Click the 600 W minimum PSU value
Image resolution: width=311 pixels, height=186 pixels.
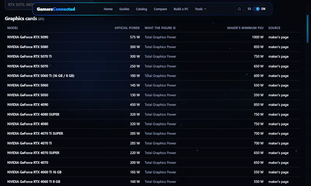(x=259, y=76)
